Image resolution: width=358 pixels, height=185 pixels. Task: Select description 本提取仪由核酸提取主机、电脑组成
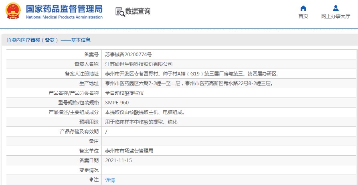(x=145, y=112)
